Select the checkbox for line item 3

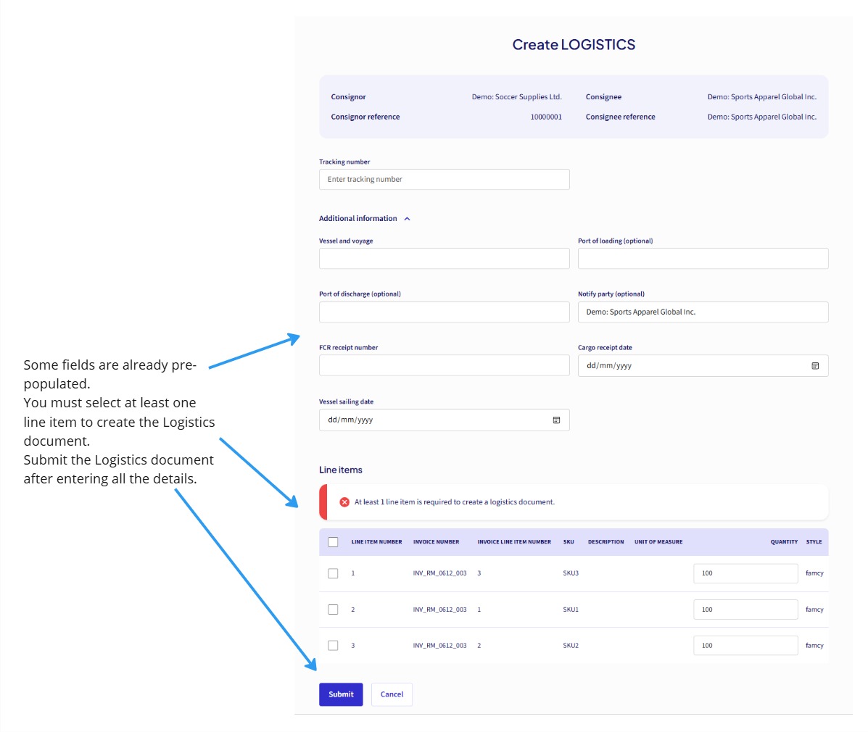tap(333, 645)
